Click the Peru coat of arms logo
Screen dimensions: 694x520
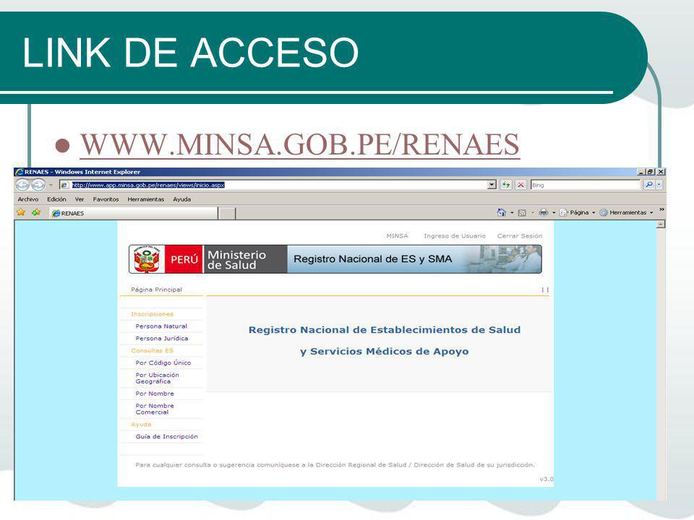click(147, 259)
